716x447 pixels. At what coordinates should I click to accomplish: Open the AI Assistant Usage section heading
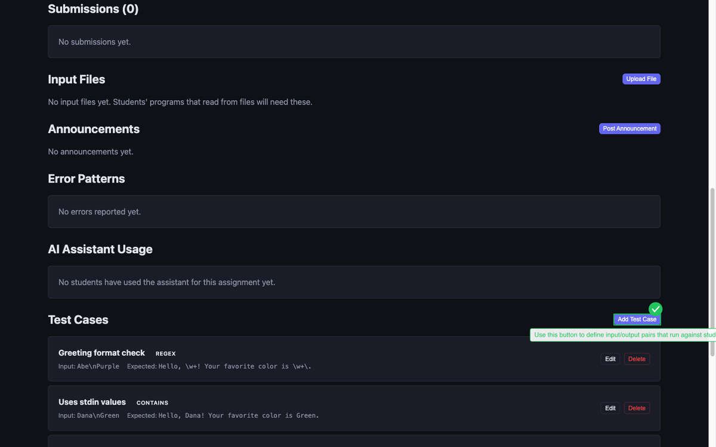click(100, 249)
